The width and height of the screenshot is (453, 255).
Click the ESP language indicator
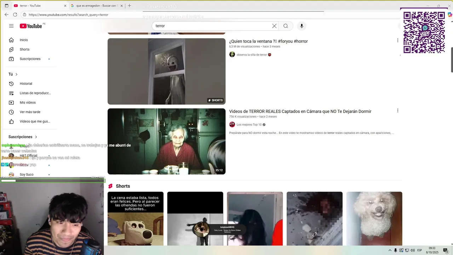coord(420,250)
